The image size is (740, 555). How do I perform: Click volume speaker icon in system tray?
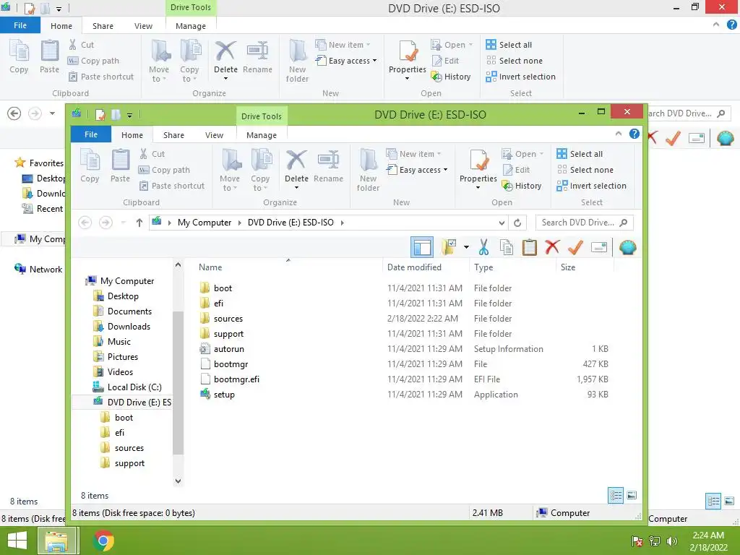(x=672, y=541)
